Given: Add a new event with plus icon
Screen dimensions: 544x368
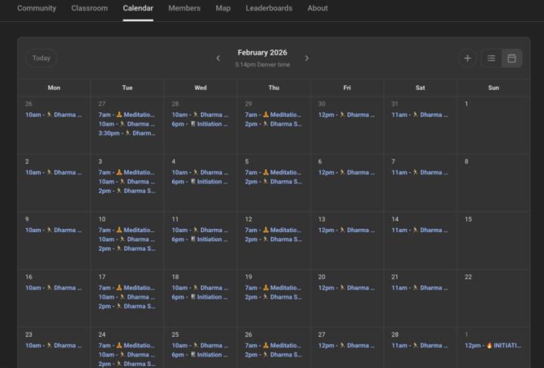Looking at the screenshot, I should 468,58.
